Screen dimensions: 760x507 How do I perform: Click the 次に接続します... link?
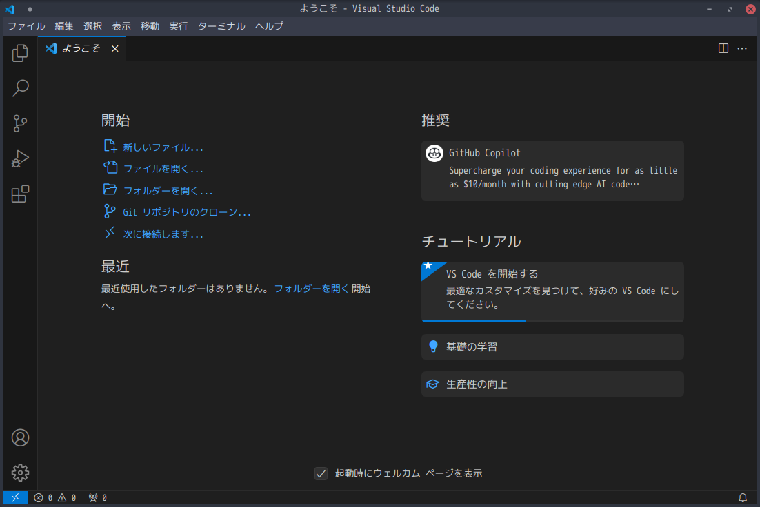coord(163,234)
